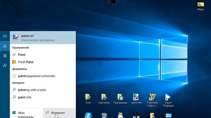The image size is (211, 118).
Task: Switch to Интернет filter at panel bottom
Action: click(59, 113)
